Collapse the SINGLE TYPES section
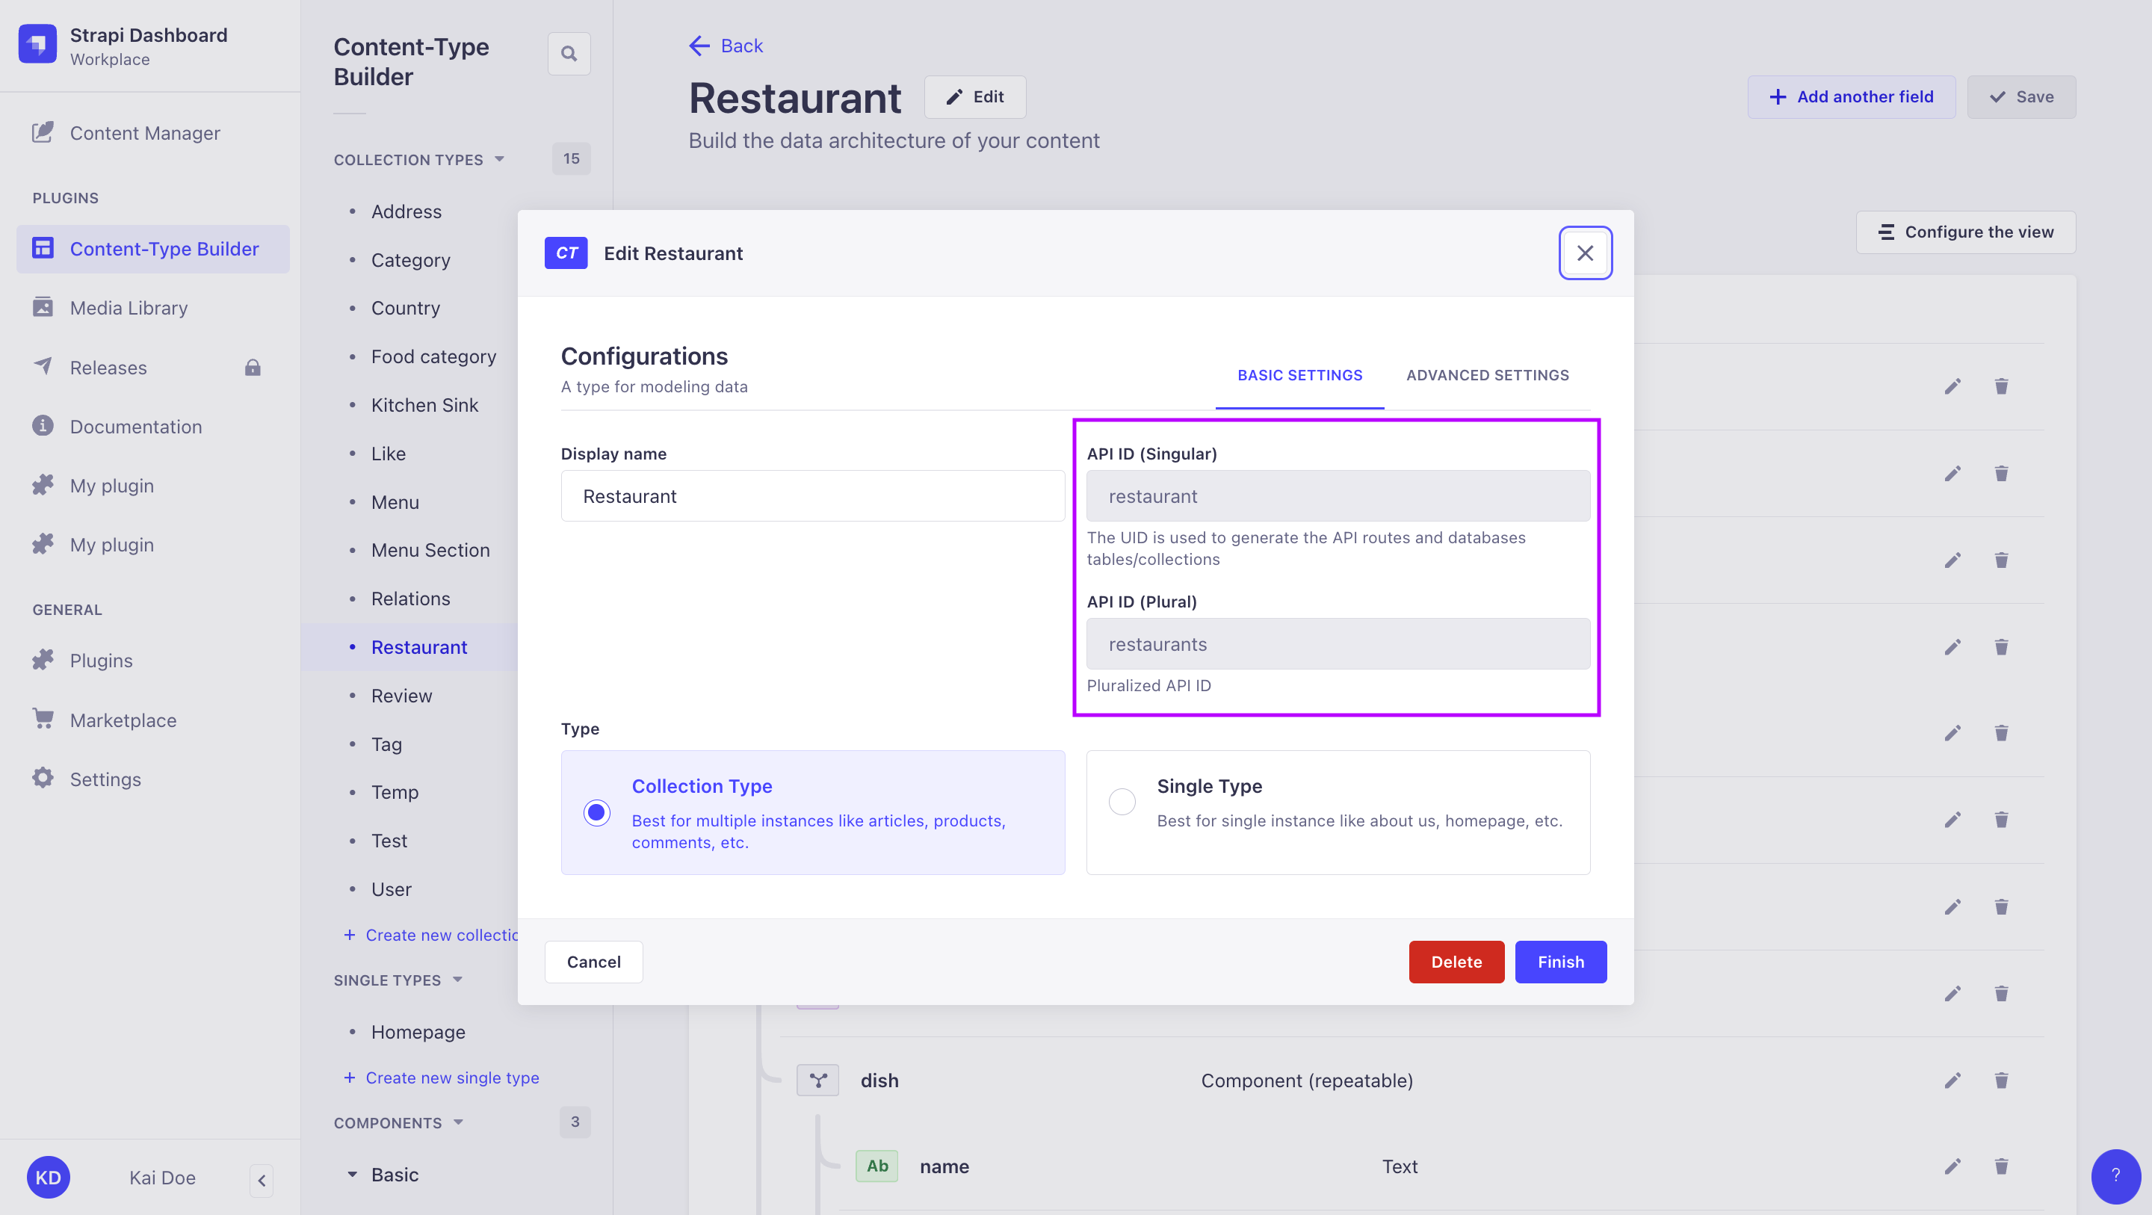2152x1215 pixels. pos(457,980)
